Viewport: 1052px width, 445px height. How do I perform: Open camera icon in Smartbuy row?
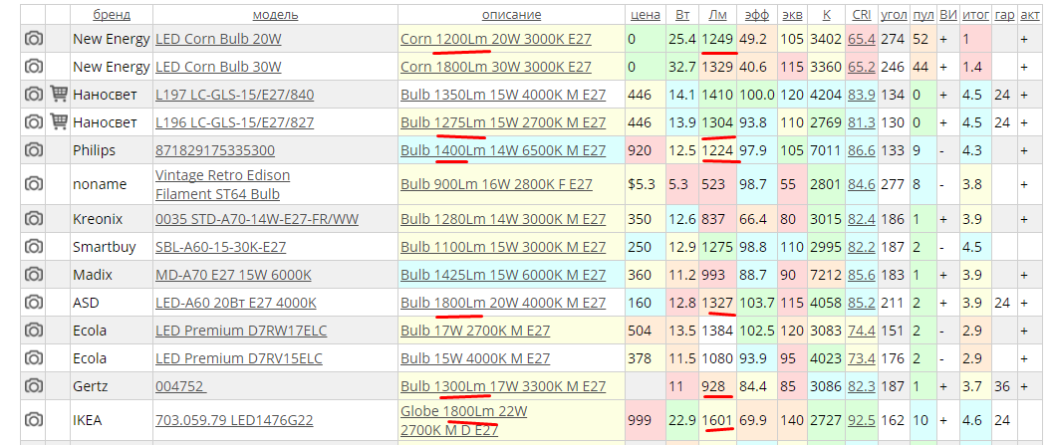[x=33, y=247]
